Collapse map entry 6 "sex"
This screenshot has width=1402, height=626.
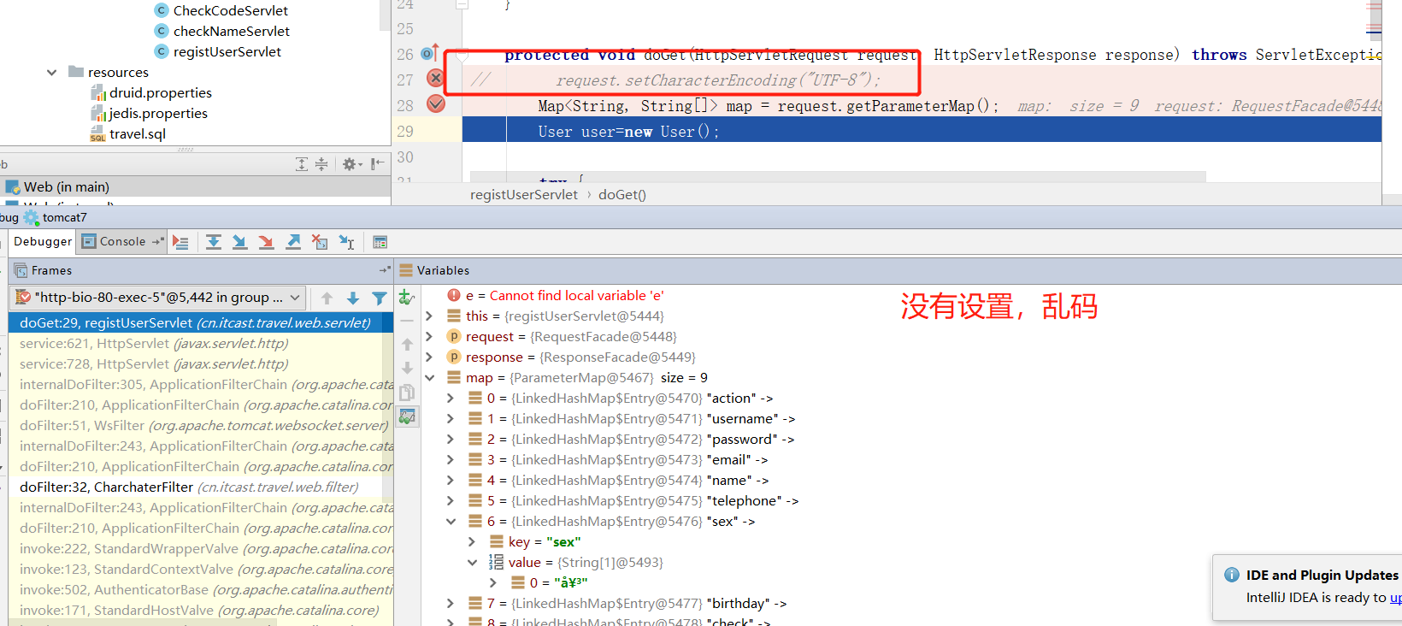(x=451, y=521)
